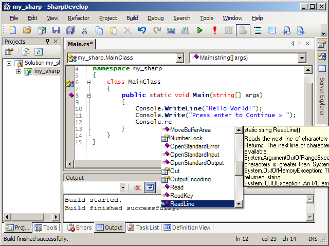
Task: Open the properties icon in the right sidebar
Action: 322,44
